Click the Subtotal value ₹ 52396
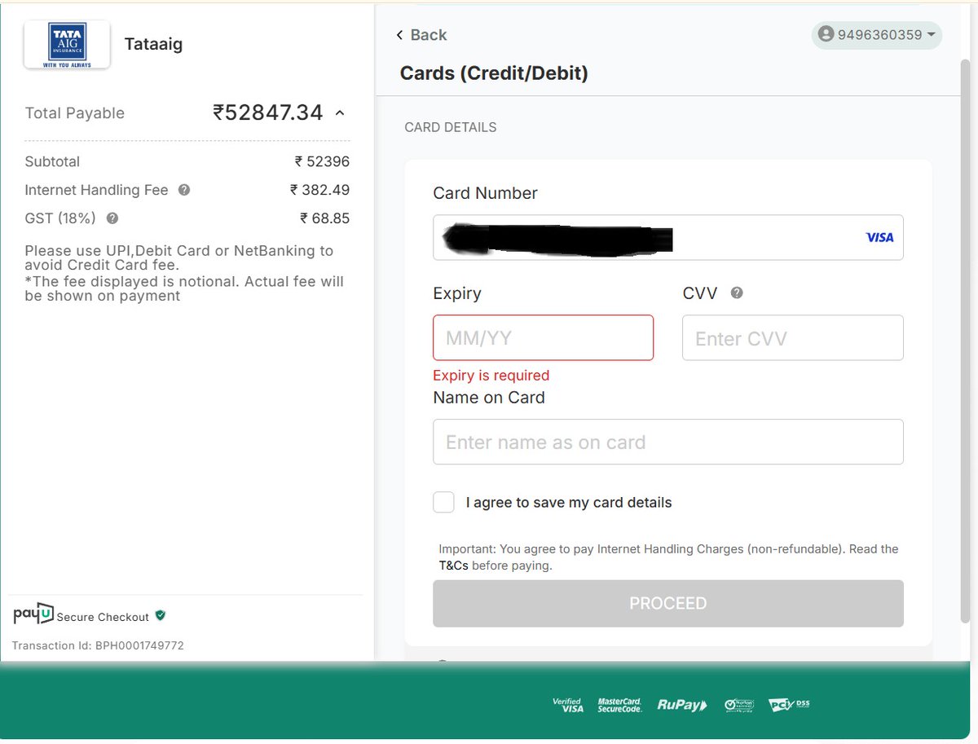978x744 pixels. coord(322,161)
